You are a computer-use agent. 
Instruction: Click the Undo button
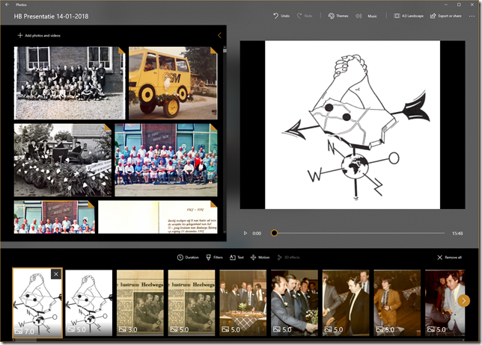click(281, 16)
